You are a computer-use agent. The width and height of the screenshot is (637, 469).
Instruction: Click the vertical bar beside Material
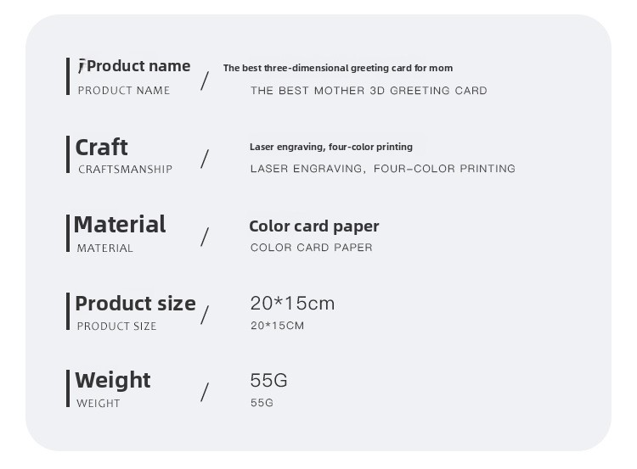[x=68, y=233]
